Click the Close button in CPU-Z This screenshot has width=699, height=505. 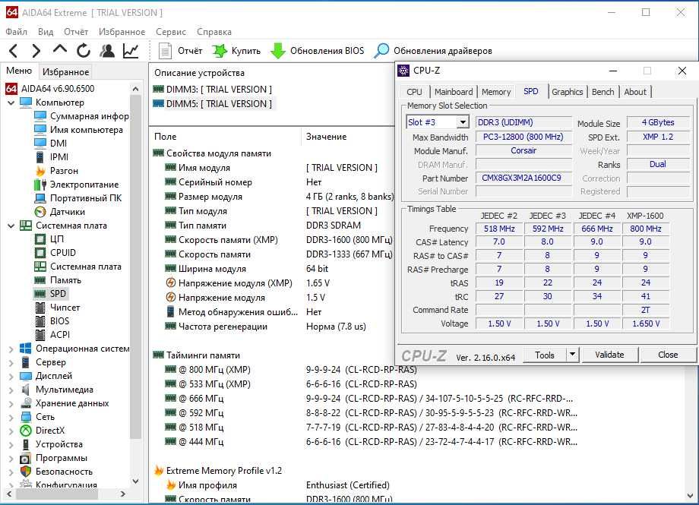click(668, 355)
